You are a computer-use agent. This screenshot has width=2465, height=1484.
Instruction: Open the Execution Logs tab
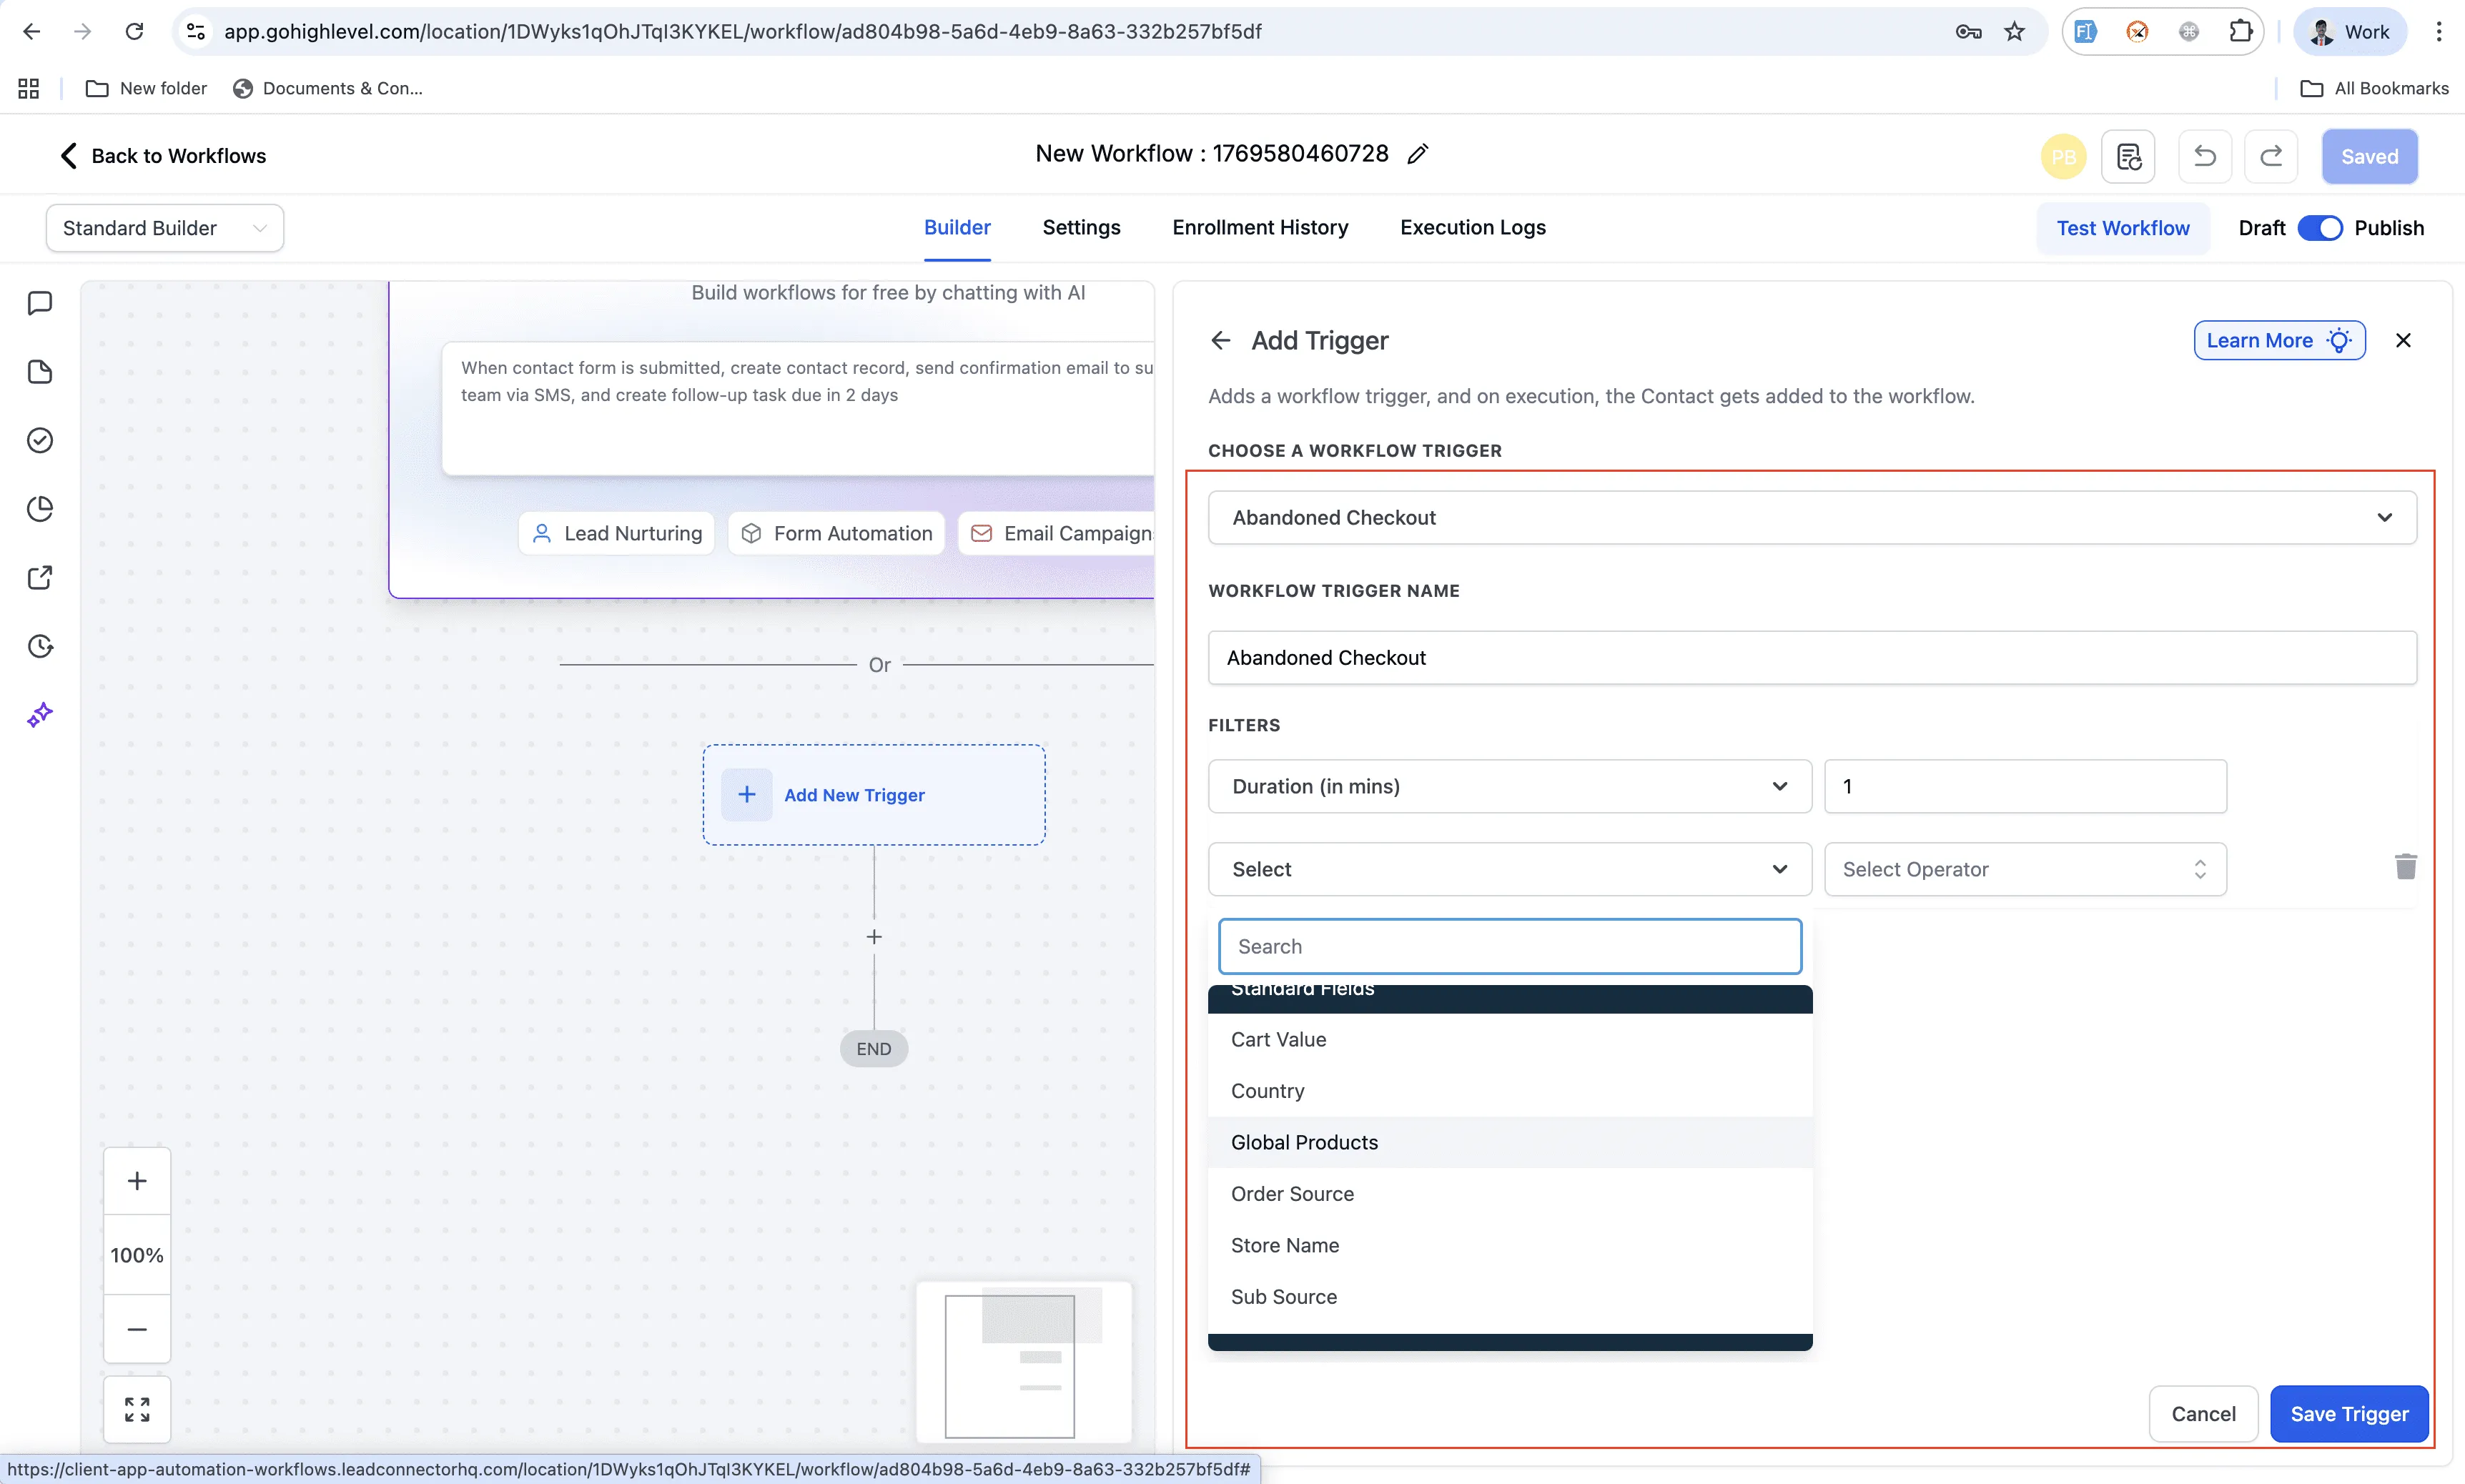1471,228
